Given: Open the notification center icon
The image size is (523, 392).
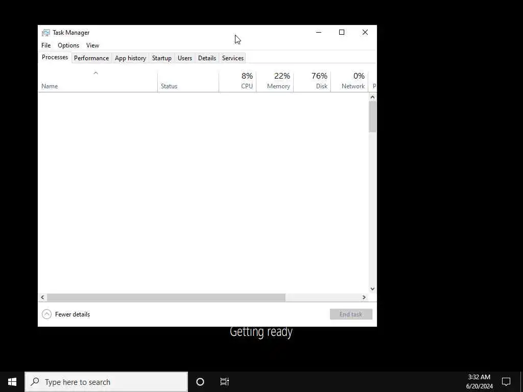Looking at the screenshot, I should (506, 382).
